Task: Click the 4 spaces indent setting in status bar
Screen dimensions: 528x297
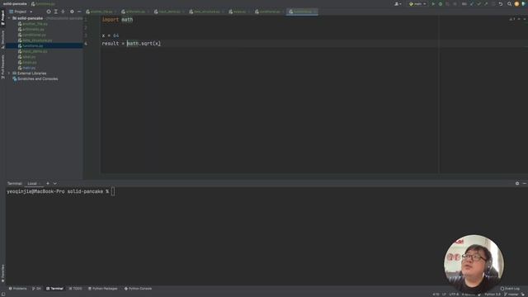Action: pyautogui.click(x=469, y=295)
